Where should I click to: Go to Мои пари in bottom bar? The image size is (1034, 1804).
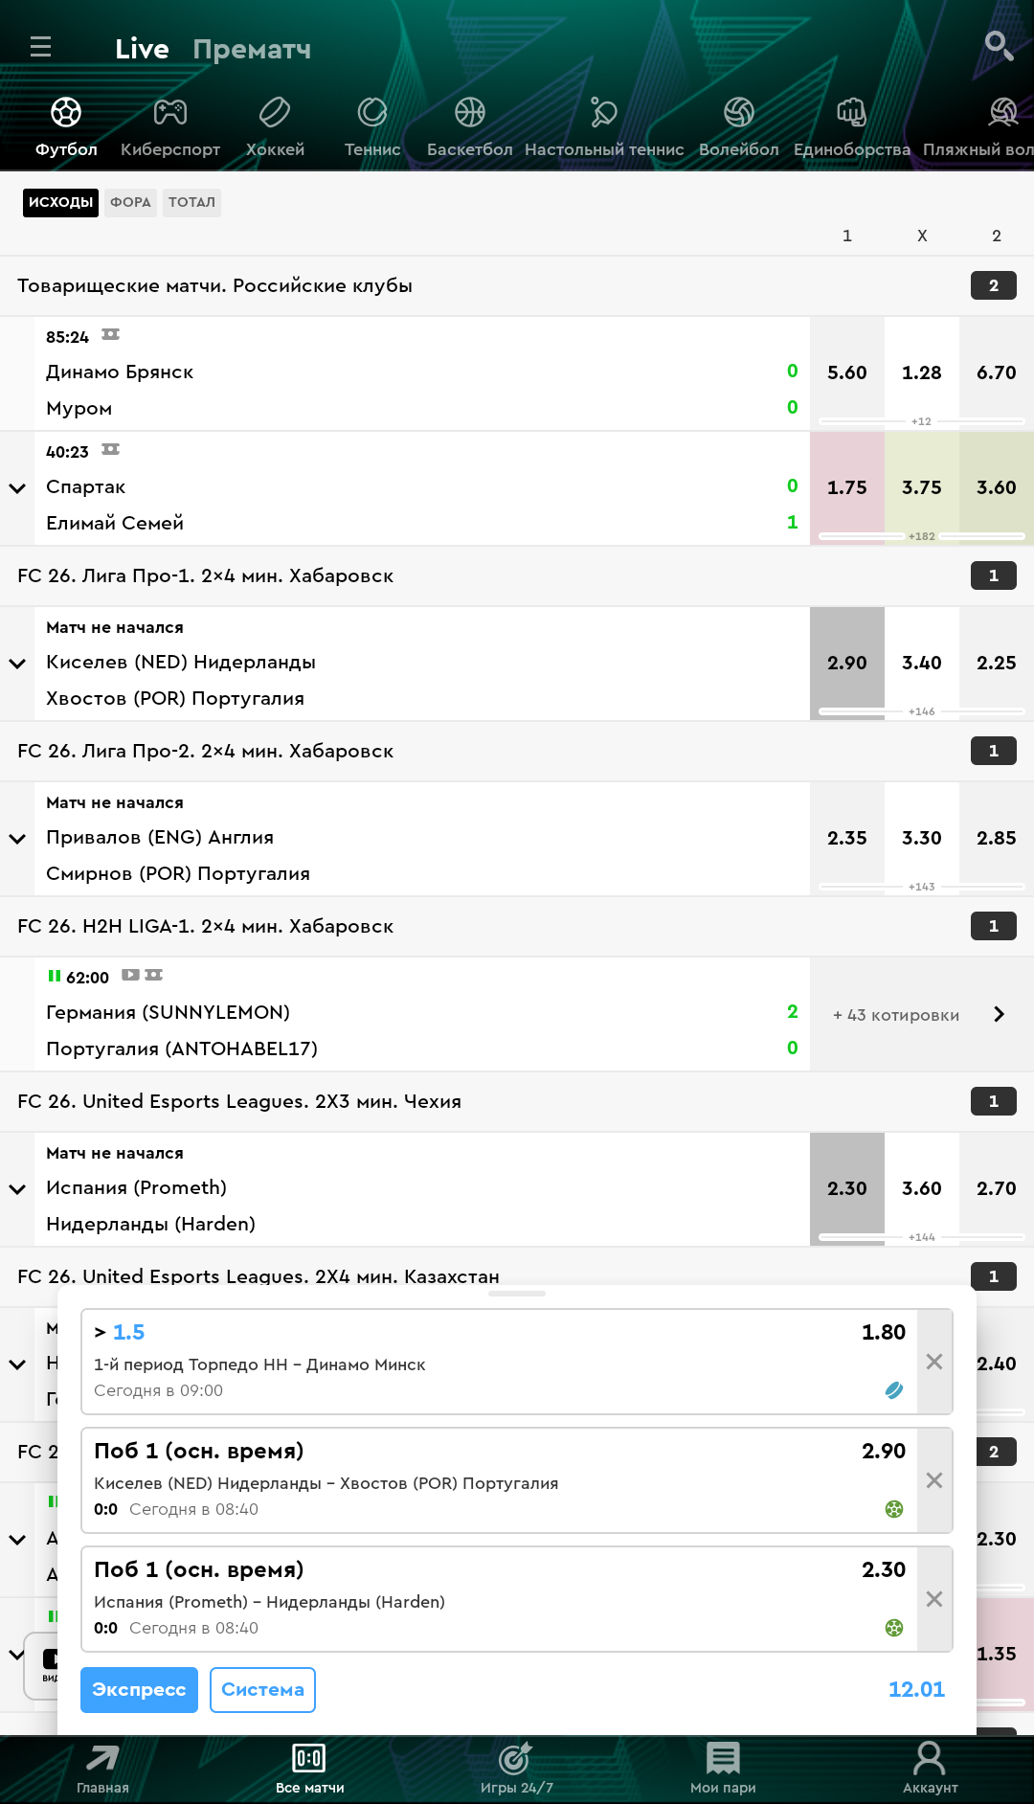coord(723,1767)
